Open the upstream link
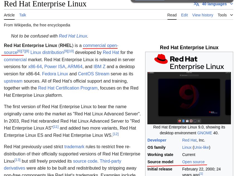 point(13,81)
